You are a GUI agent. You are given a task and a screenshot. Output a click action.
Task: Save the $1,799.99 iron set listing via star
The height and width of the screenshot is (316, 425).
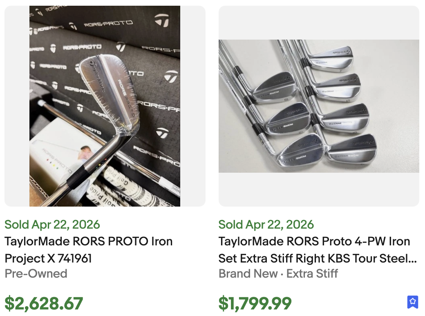point(413,303)
